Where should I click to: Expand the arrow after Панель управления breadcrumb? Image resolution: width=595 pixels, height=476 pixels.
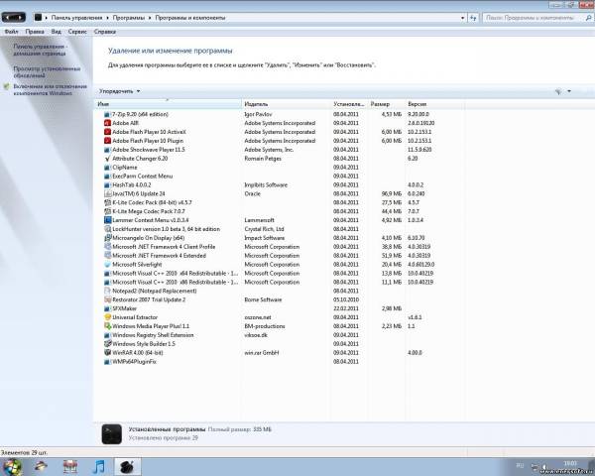coord(108,18)
